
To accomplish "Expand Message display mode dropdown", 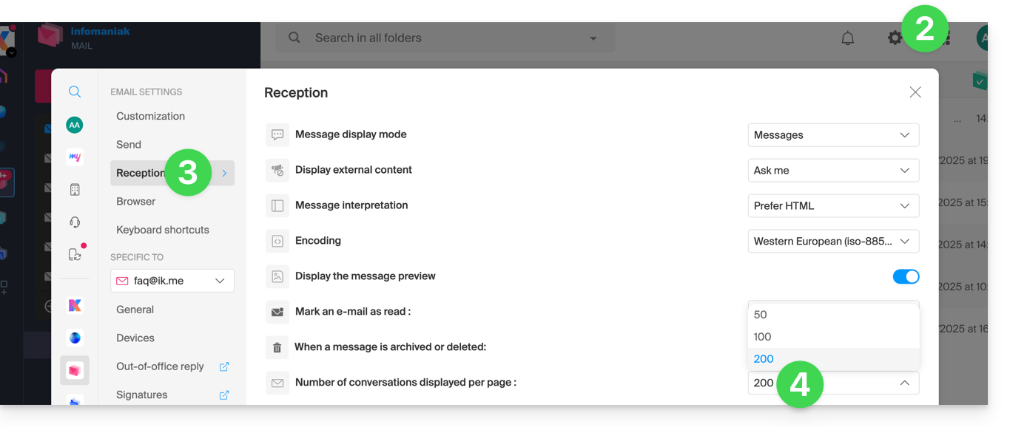I will [833, 135].
